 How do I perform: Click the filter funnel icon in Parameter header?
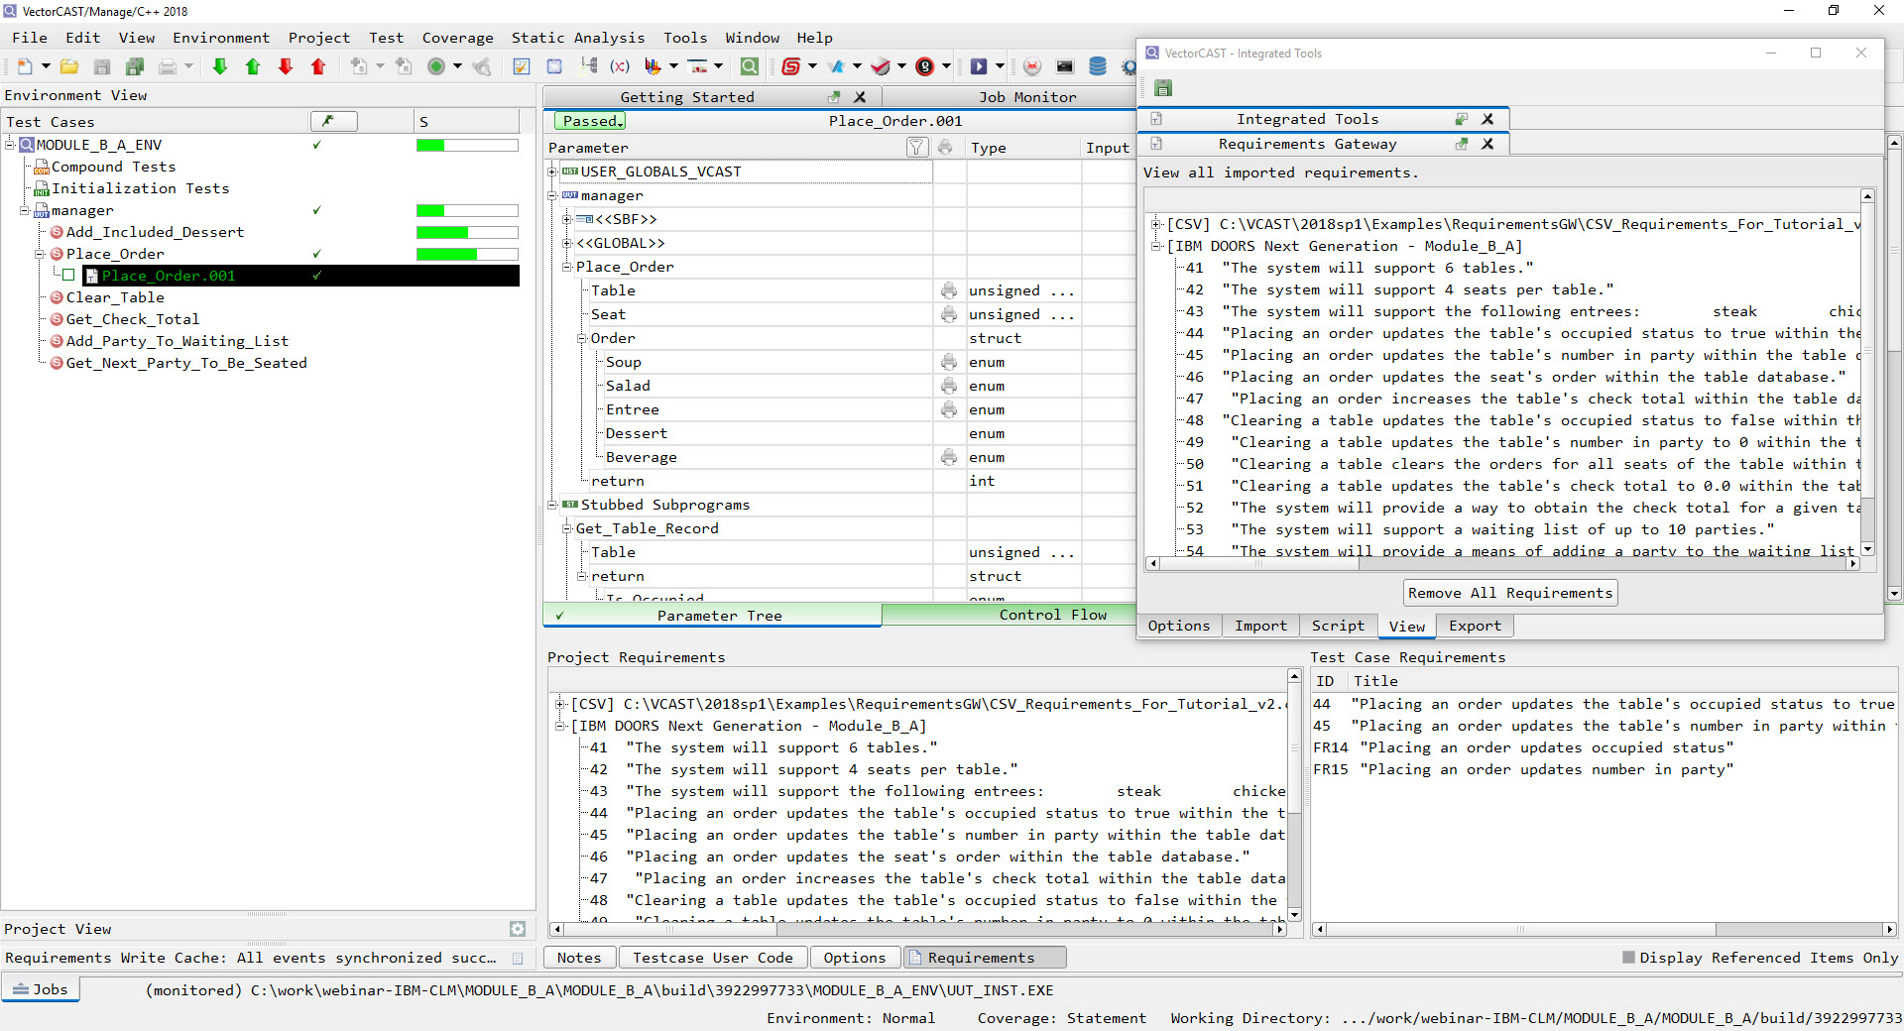(916, 148)
